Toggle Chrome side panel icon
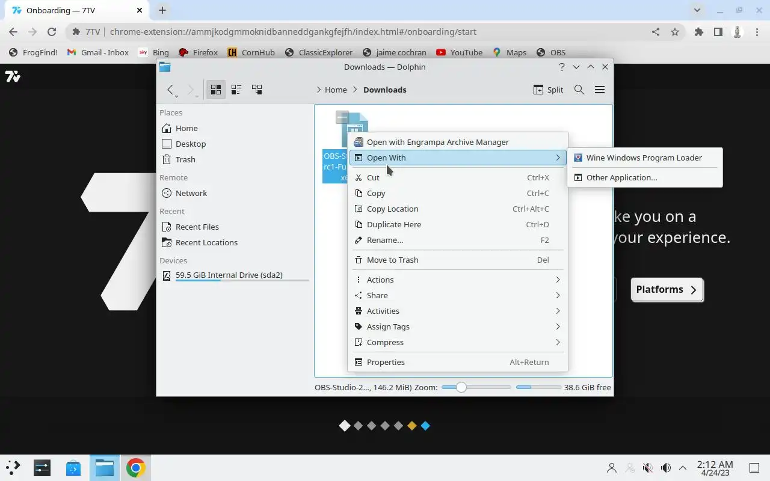The height and width of the screenshot is (481, 770). tap(718, 32)
